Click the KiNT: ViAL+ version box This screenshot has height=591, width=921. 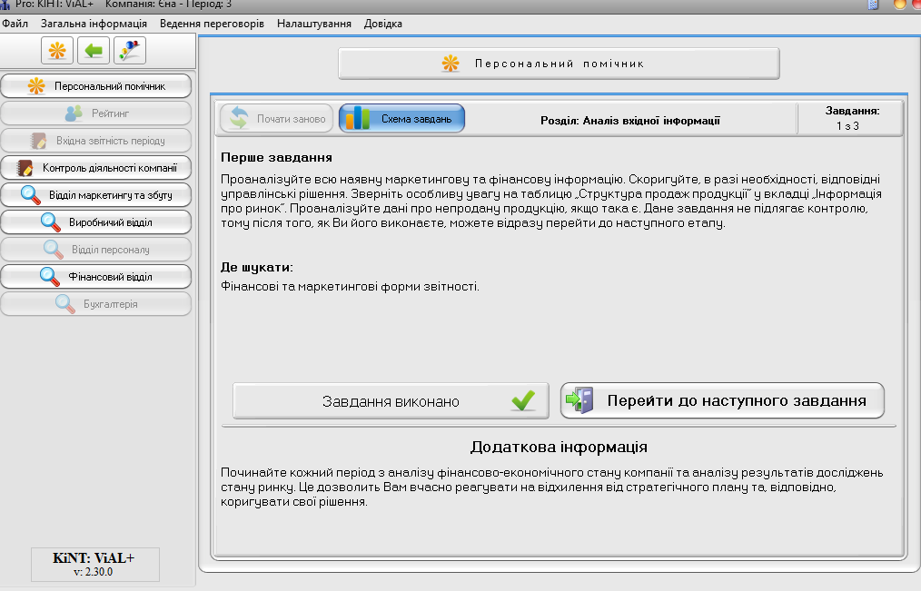(95, 565)
